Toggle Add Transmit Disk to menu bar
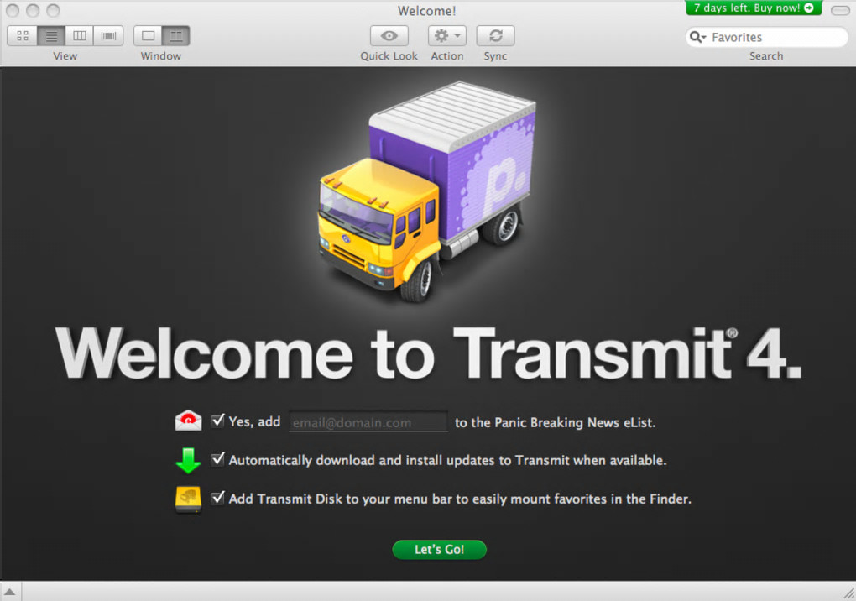 coord(217,498)
